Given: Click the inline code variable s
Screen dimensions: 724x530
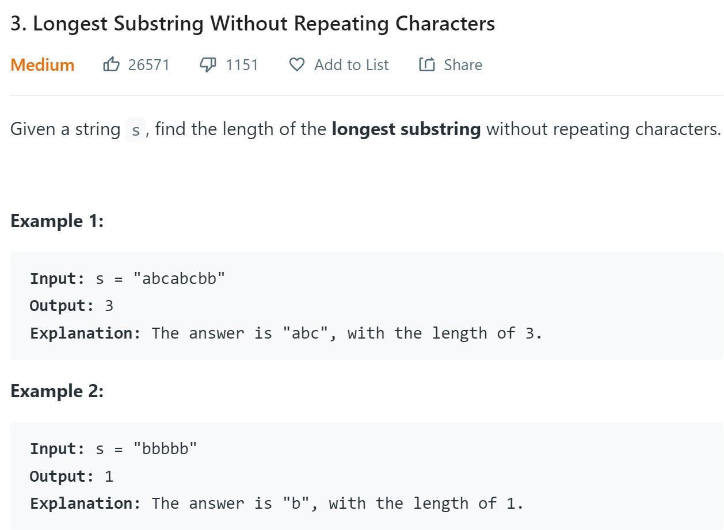Looking at the screenshot, I should click(x=135, y=130).
